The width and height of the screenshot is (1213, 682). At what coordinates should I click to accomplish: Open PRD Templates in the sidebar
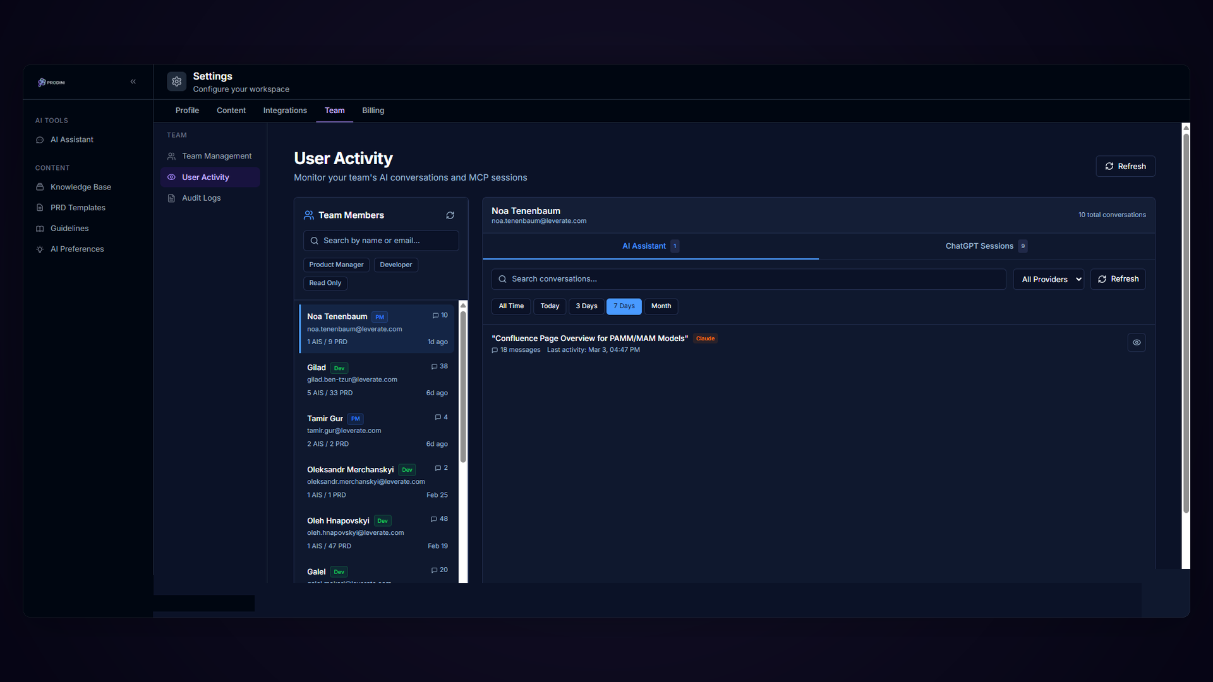click(78, 208)
